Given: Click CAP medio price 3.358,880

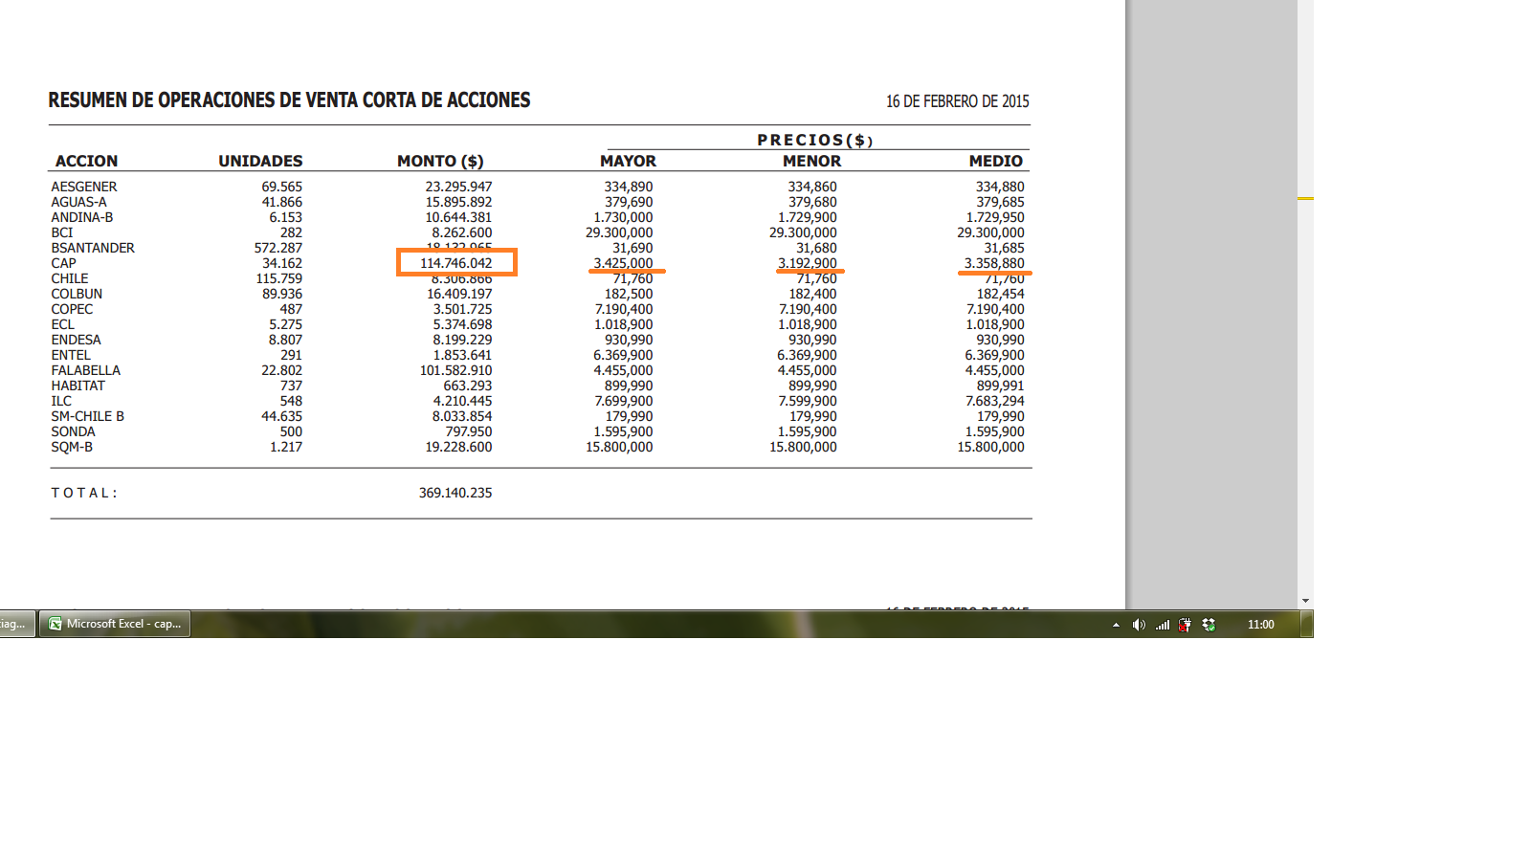Looking at the screenshot, I should tap(994, 263).
